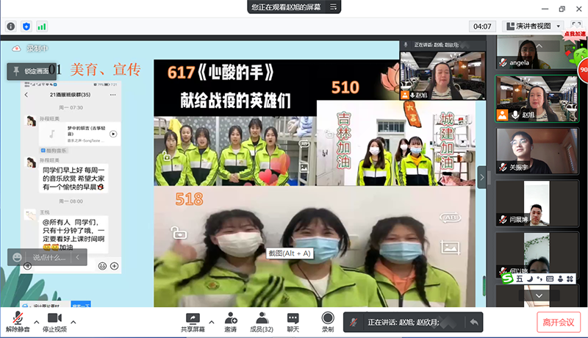Image resolution: width=588 pixels, height=338 pixels.
Task: Open the meeting info icon
Action: pos(11,26)
